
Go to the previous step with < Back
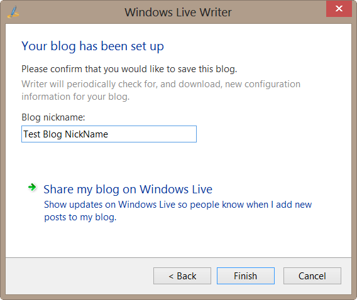point(182,276)
